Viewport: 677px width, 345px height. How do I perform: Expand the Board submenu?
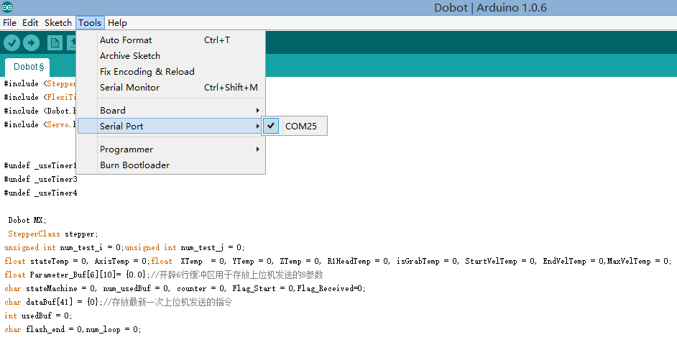171,111
